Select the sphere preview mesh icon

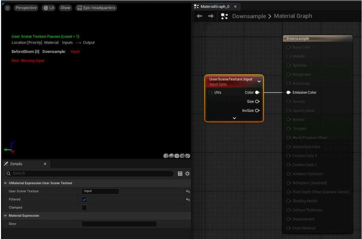point(171,156)
